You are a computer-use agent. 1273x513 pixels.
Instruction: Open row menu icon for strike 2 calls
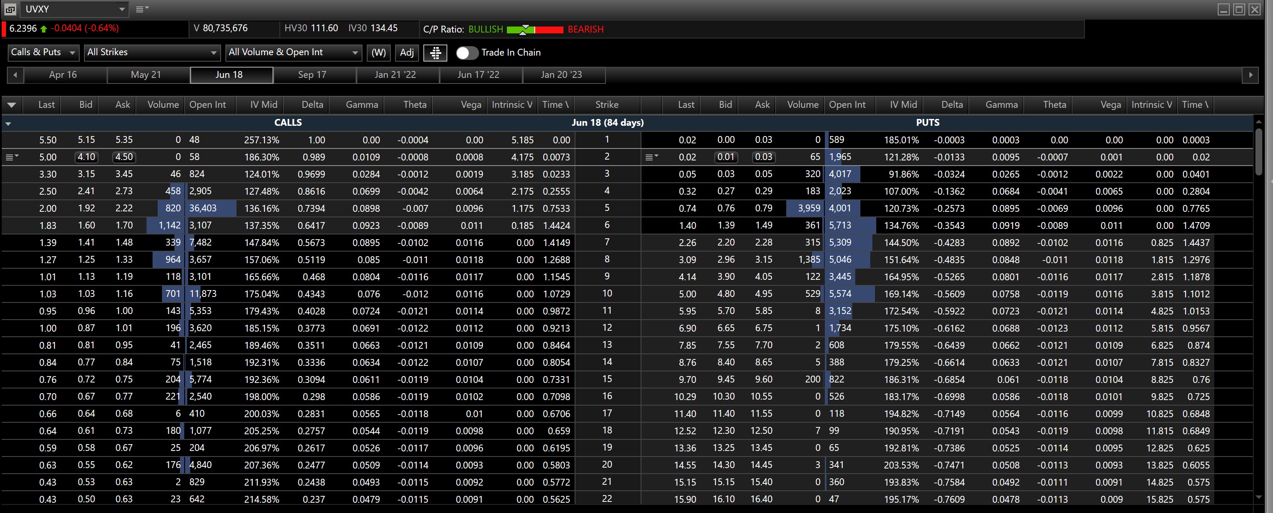click(12, 157)
